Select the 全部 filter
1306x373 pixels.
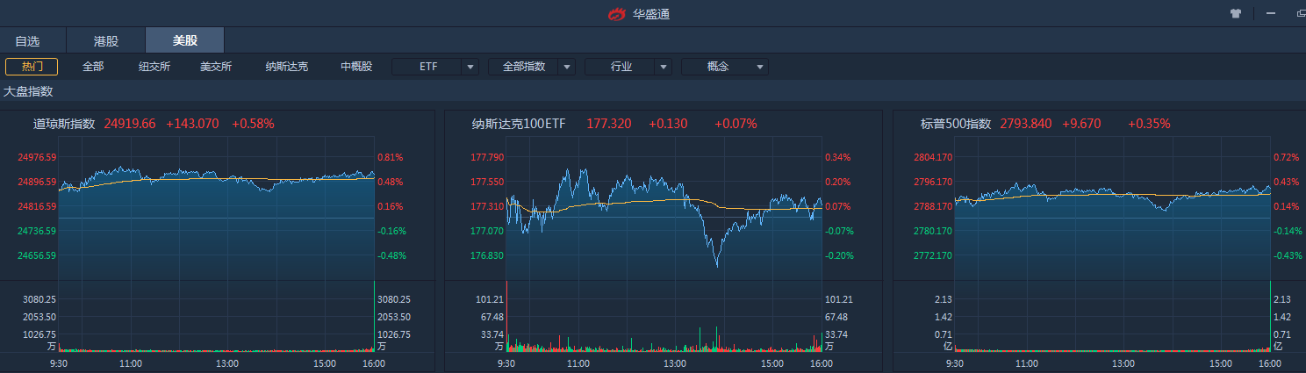(x=93, y=67)
